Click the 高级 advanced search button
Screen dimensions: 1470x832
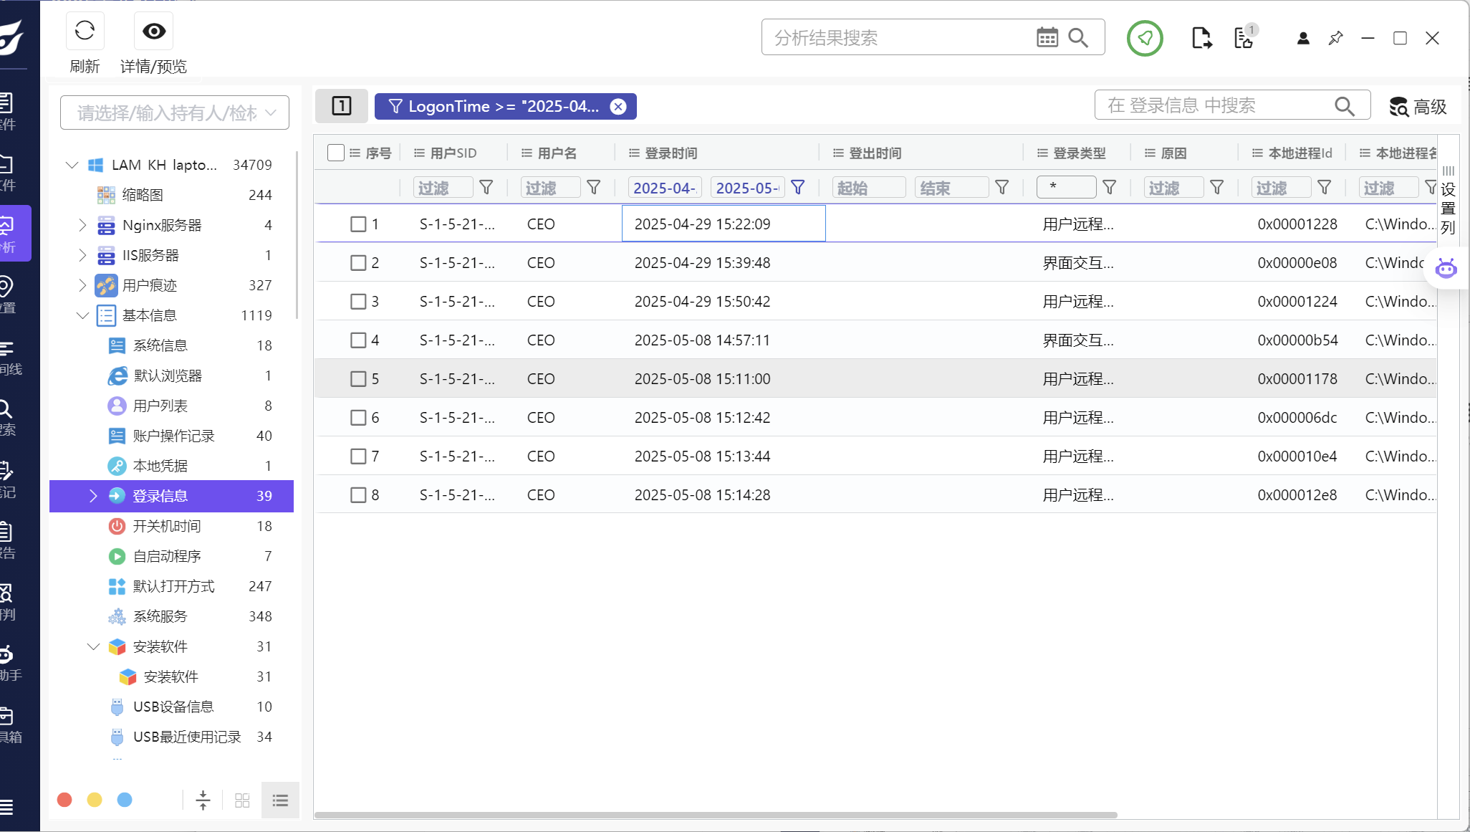[x=1418, y=107]
